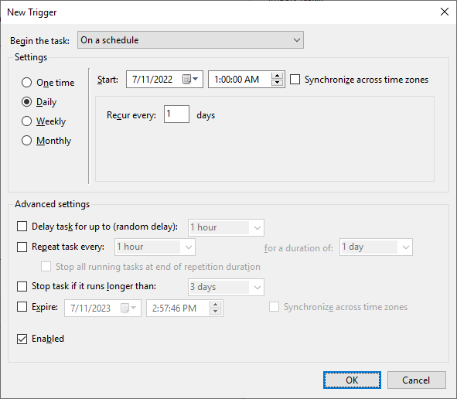This screenshot has width=457, height=399.
Task: Confirm the trigger with OK button
Action: tap(352, 380)
